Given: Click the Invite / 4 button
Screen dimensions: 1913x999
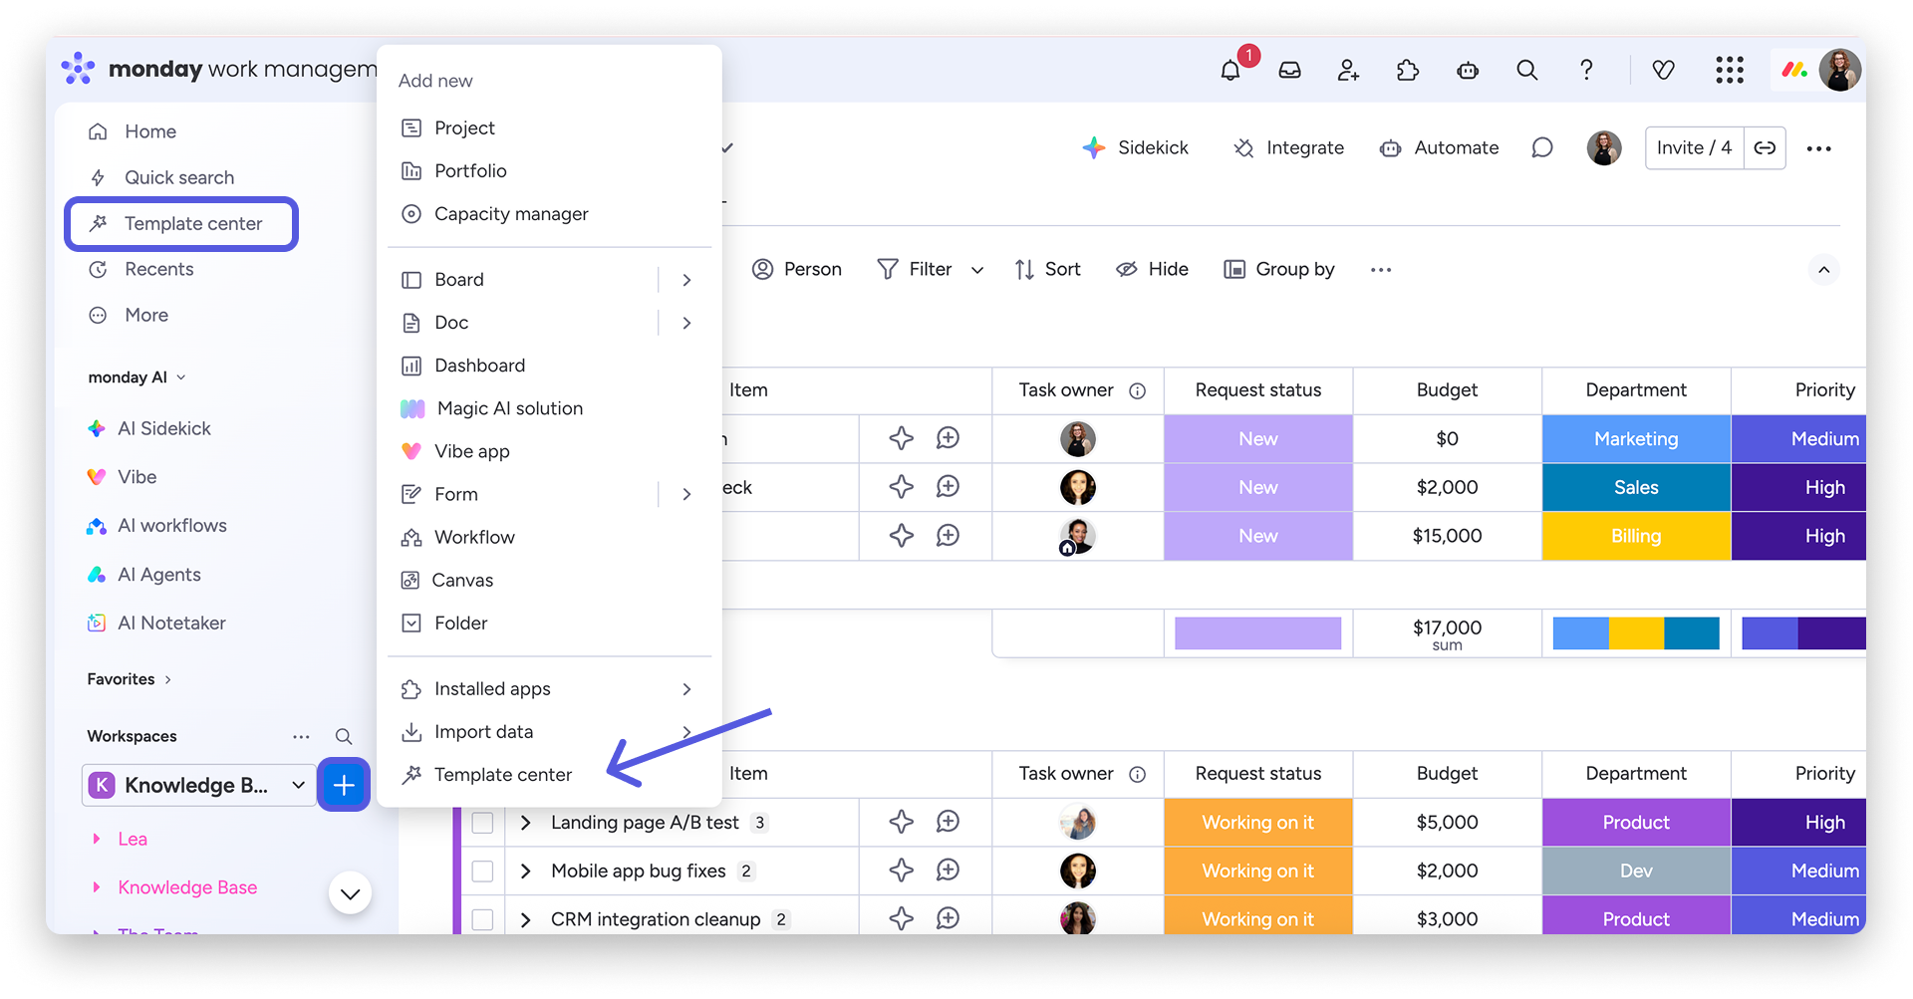Looking at the screenshot, I should (1694, 148).
